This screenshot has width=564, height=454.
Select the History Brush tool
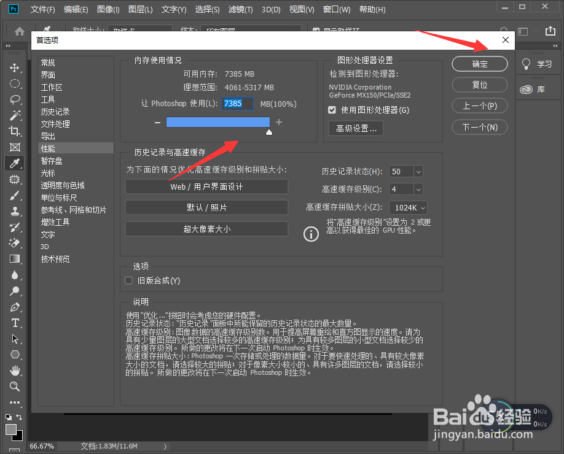pos(14,227)
